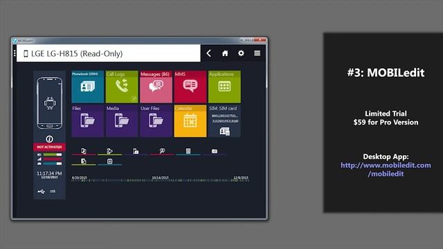
Task: Click the play/media shortcut icon with green underline
Action: coord(109,151)
